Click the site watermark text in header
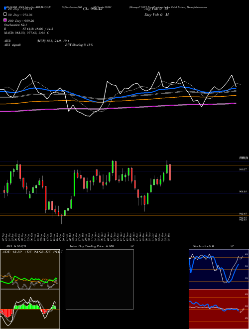 pos(197,7)
